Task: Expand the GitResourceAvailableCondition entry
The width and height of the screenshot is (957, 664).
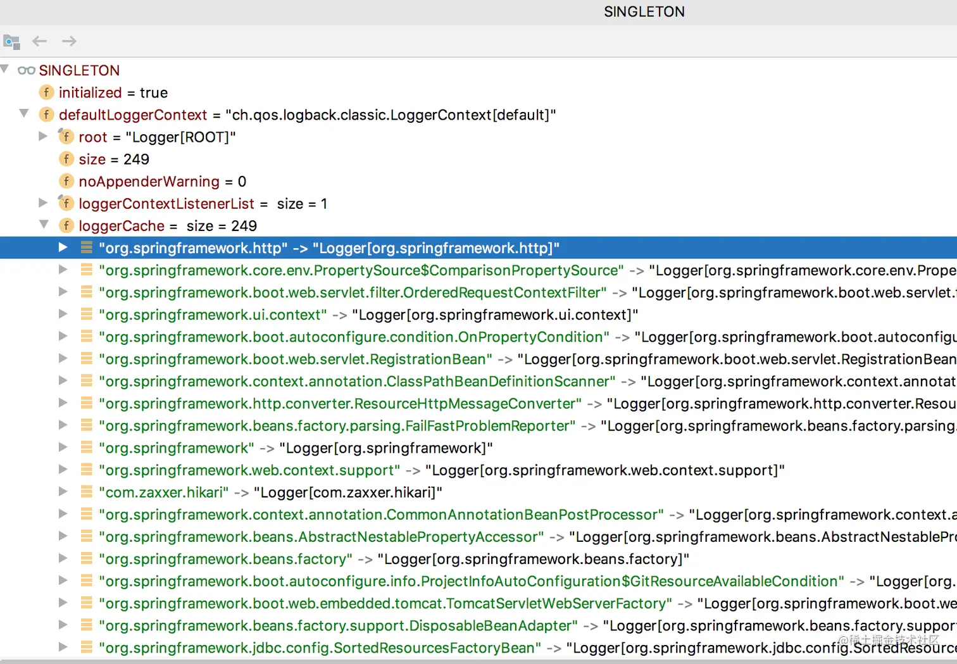Action: coord(63,580)
